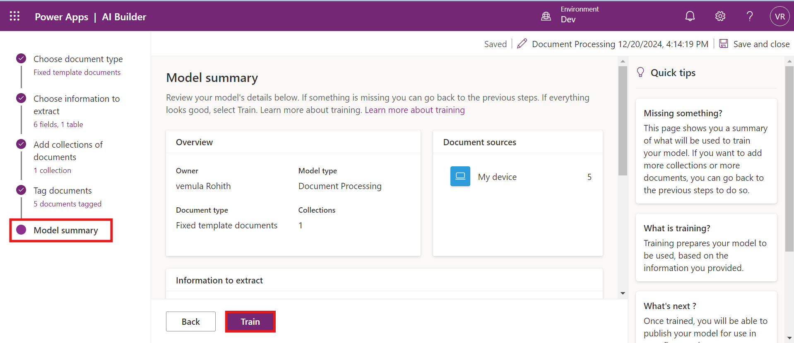Click the Back button

click(190, 321)
